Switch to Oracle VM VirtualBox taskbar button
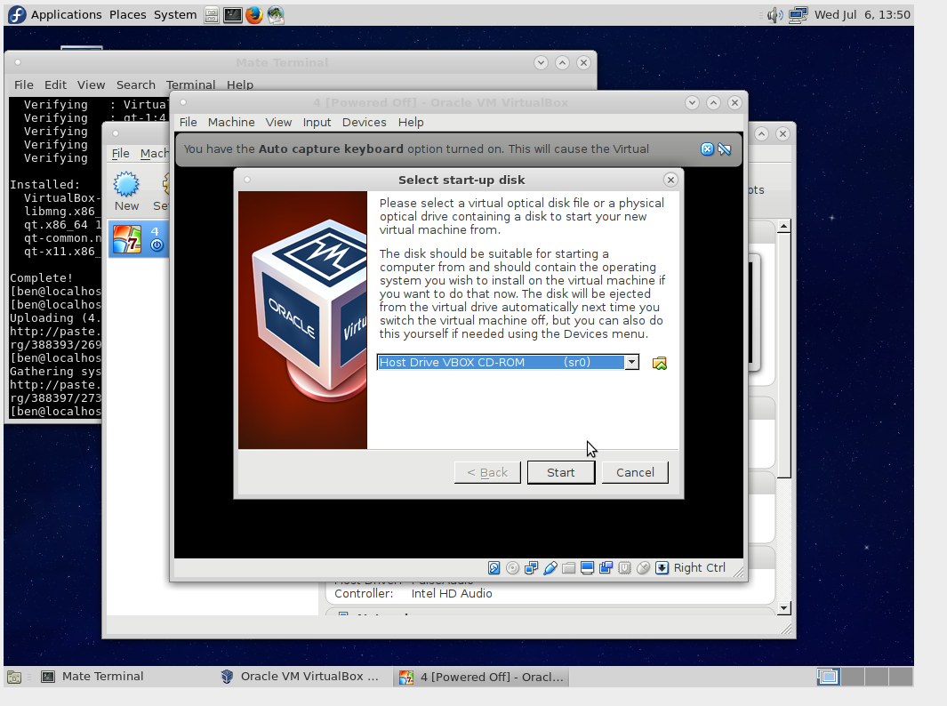The height and width of the screenshot is (706, 947). (301, 677)
